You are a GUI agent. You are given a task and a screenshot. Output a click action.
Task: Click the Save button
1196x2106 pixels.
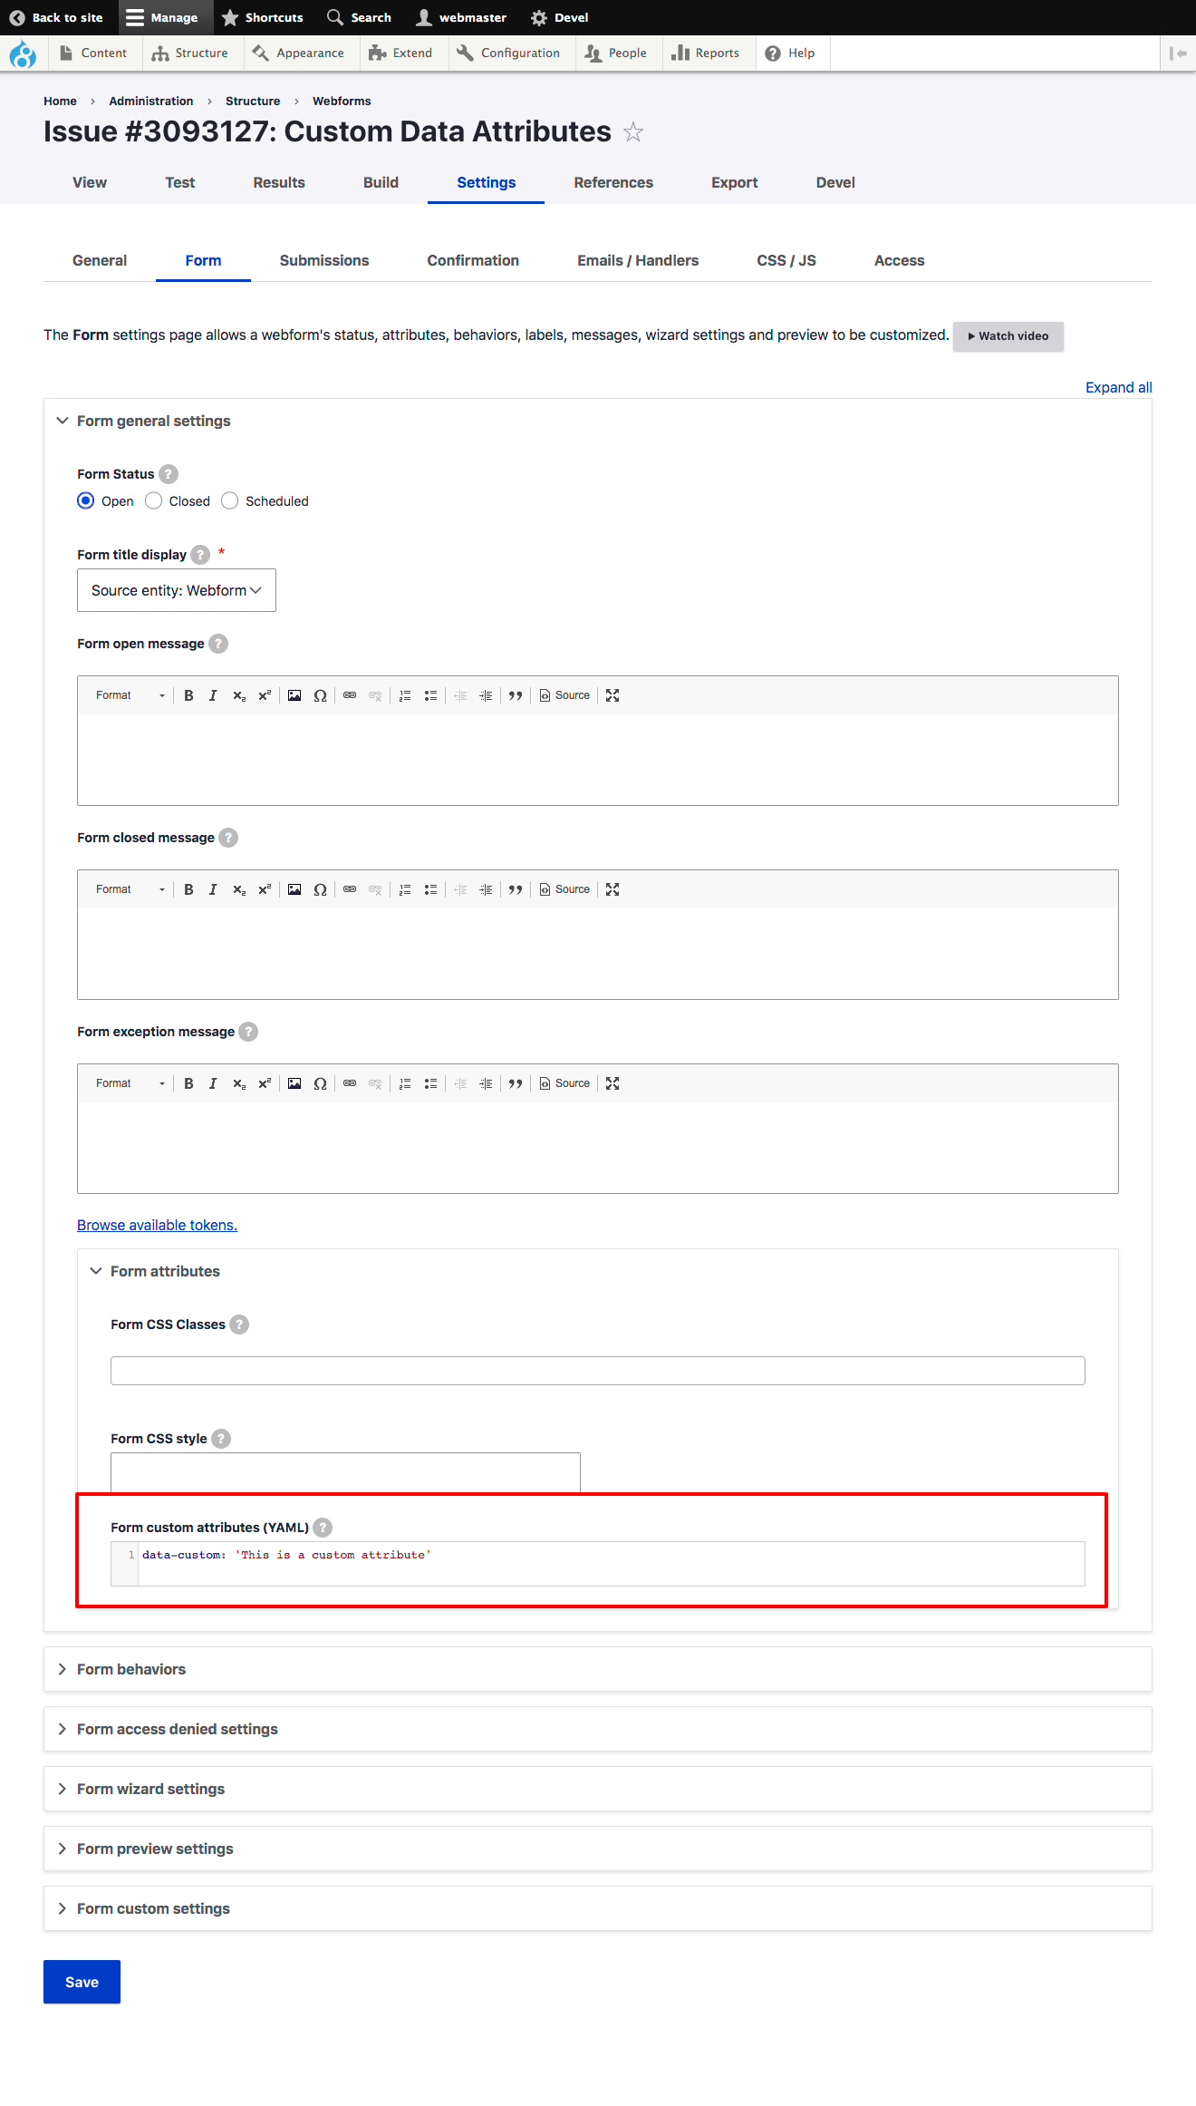[82, 1982]
